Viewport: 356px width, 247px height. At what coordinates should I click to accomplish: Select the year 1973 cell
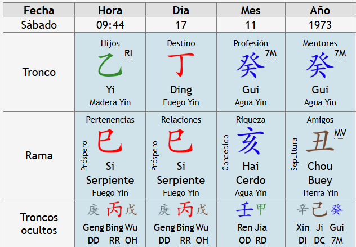(x=320, y=25)
